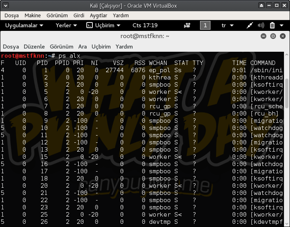This screenshot has height=227, width=290.
Task: Open the terminal Yardım menu
Action: 124,47
